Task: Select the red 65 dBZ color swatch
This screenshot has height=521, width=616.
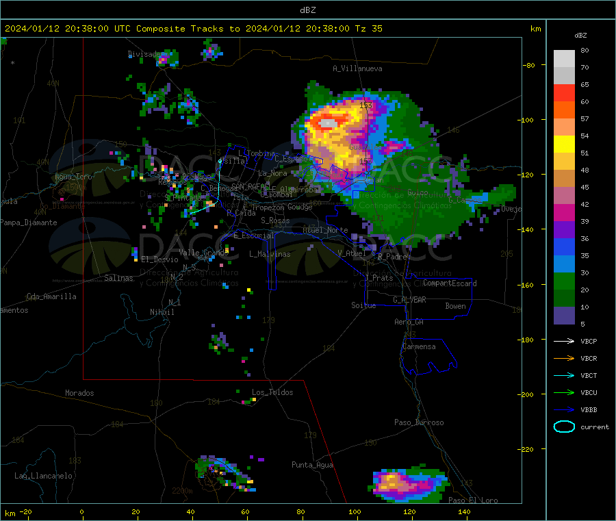Action: (564, 92)
